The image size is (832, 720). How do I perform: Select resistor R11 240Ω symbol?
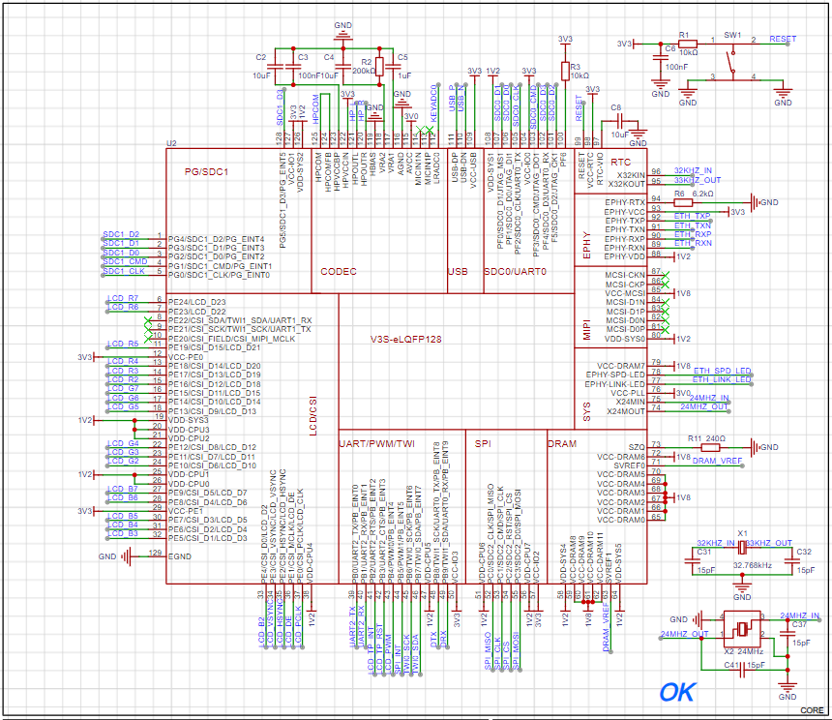[710, 447]
